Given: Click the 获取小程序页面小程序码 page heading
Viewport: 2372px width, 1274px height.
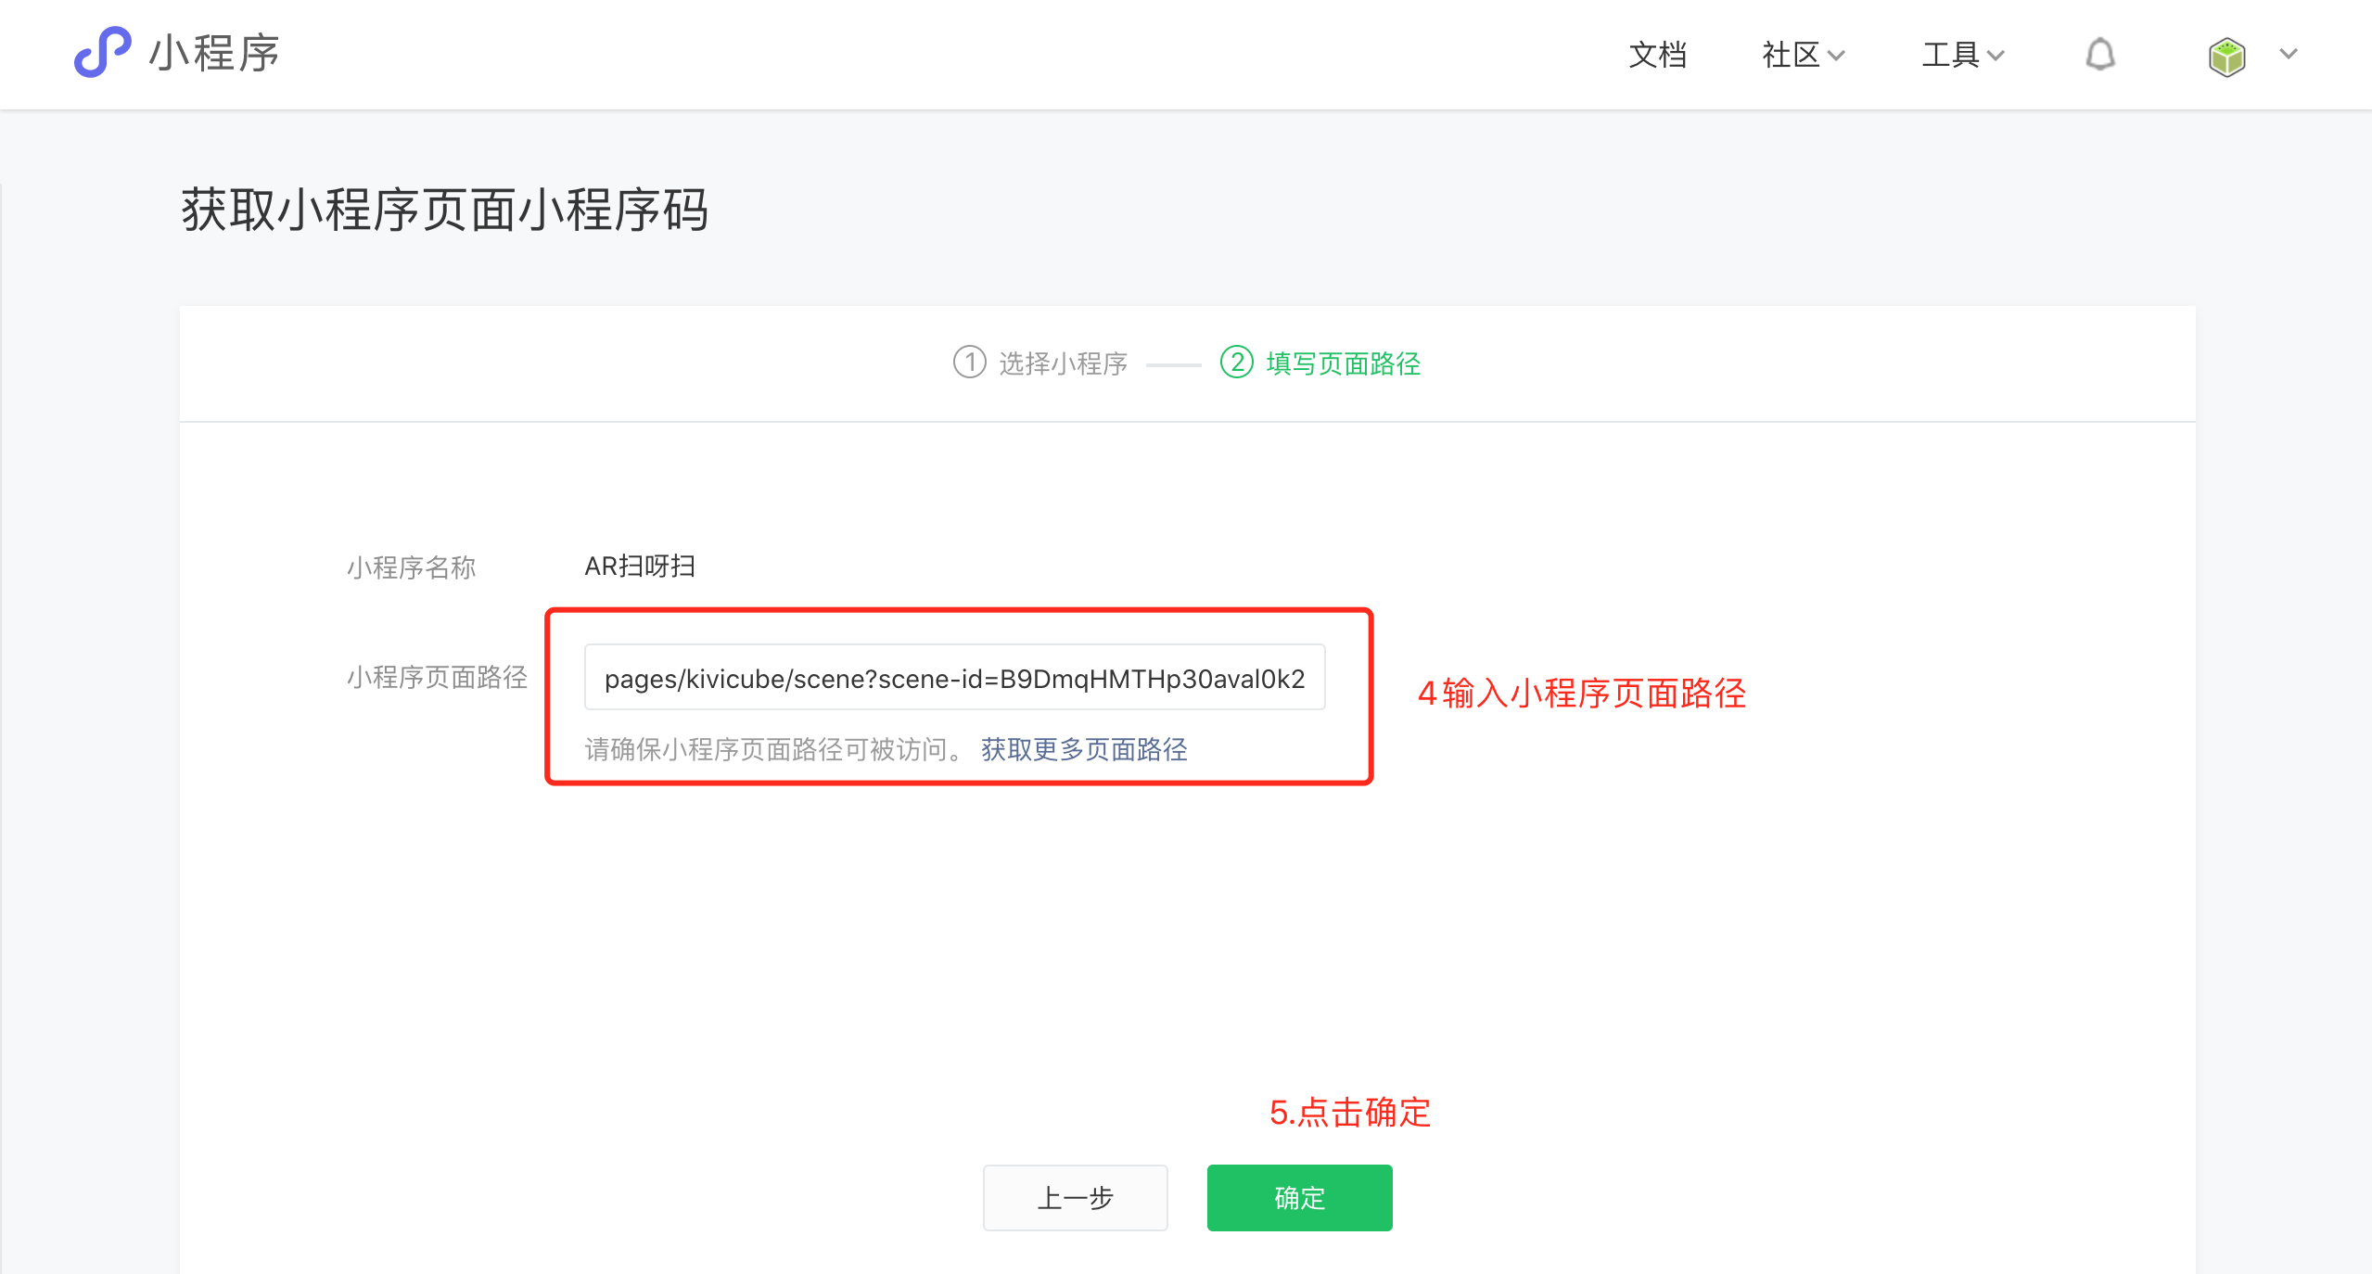Looking at the screenshot, I should (x=445, y=210).
